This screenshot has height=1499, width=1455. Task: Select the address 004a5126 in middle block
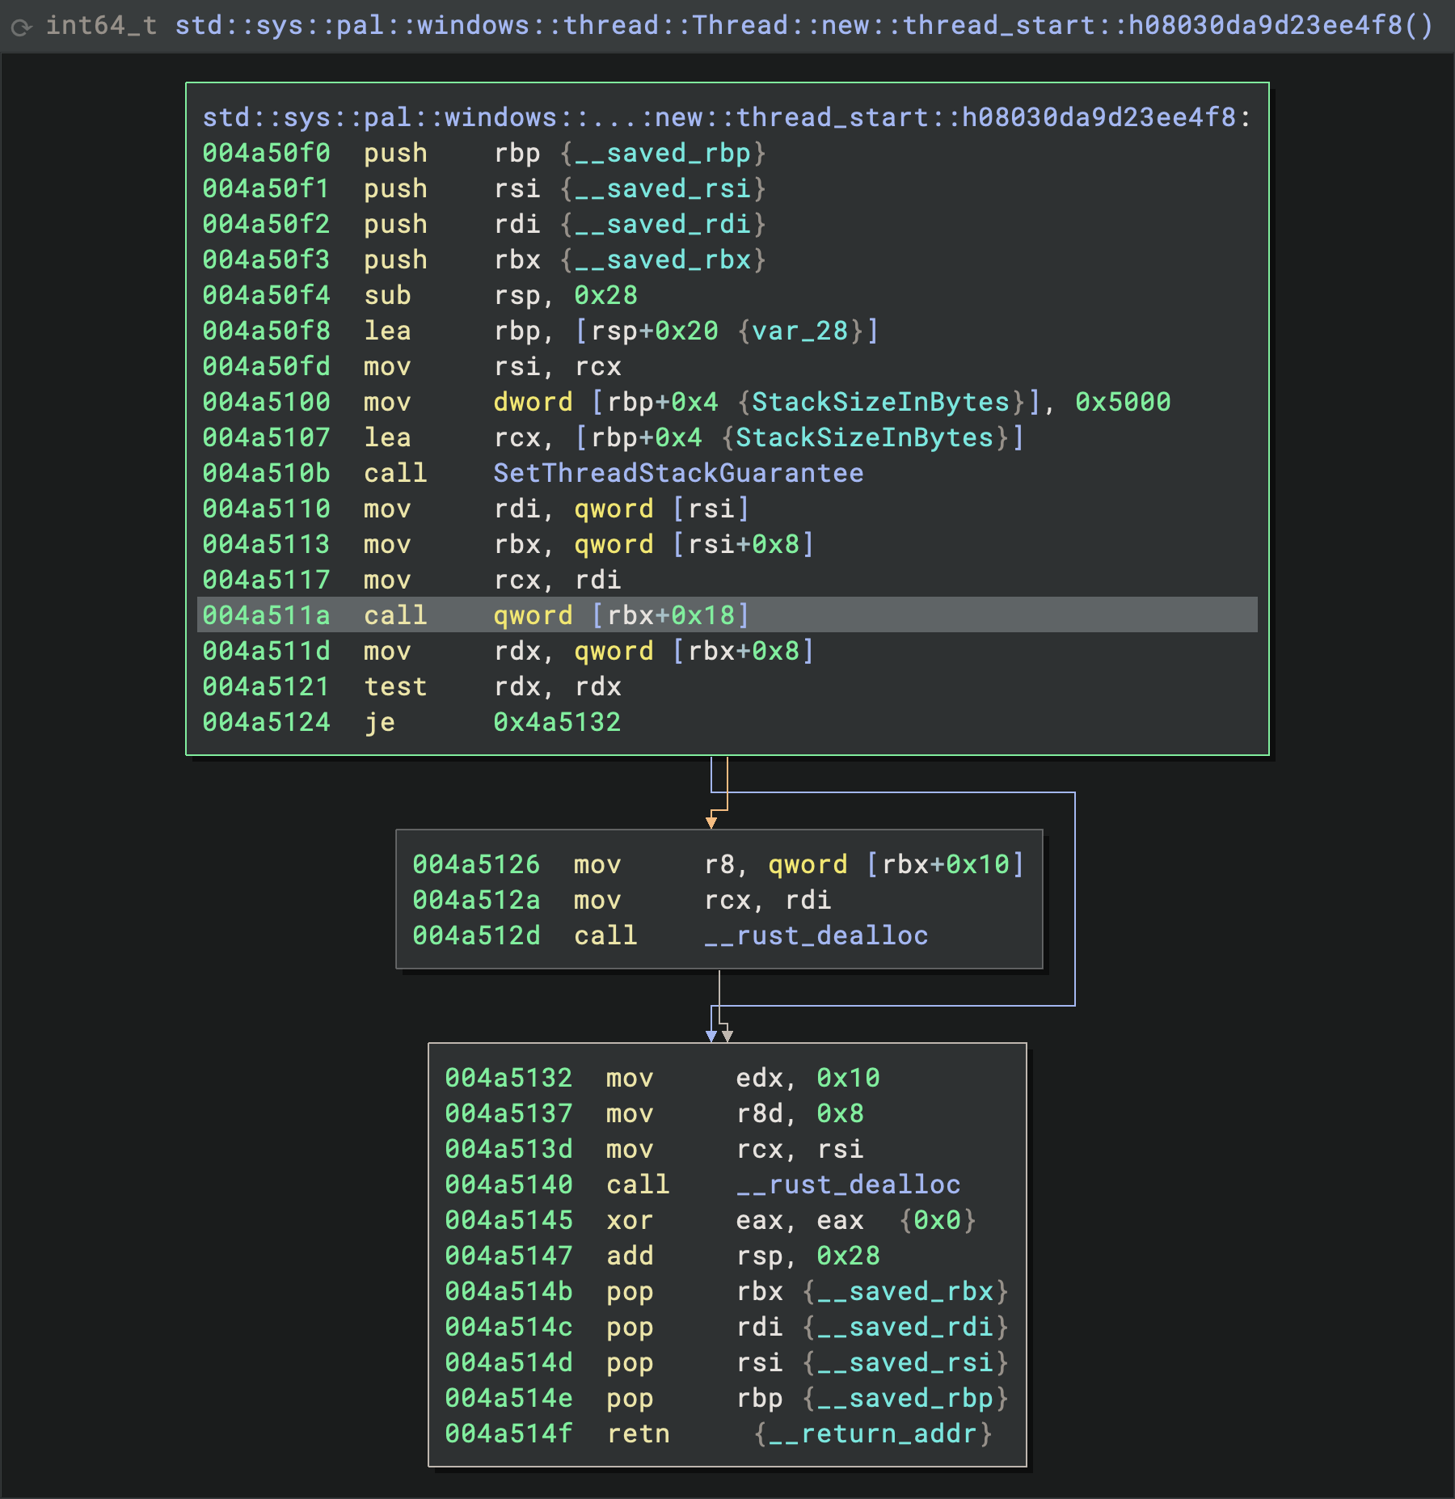(476, 864)
